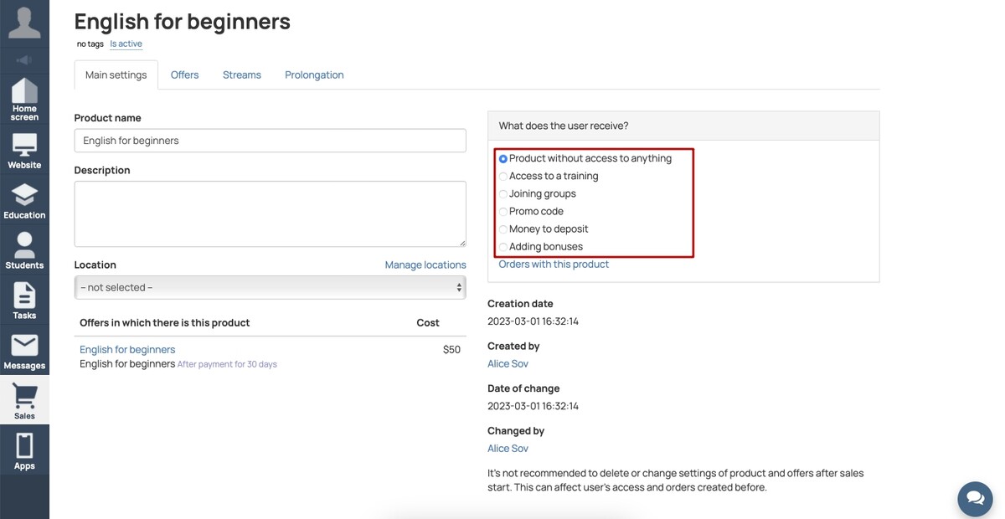Select the Adding bonuses option
The height and width of the screenshot is (519, 1005).
(503, 246)
